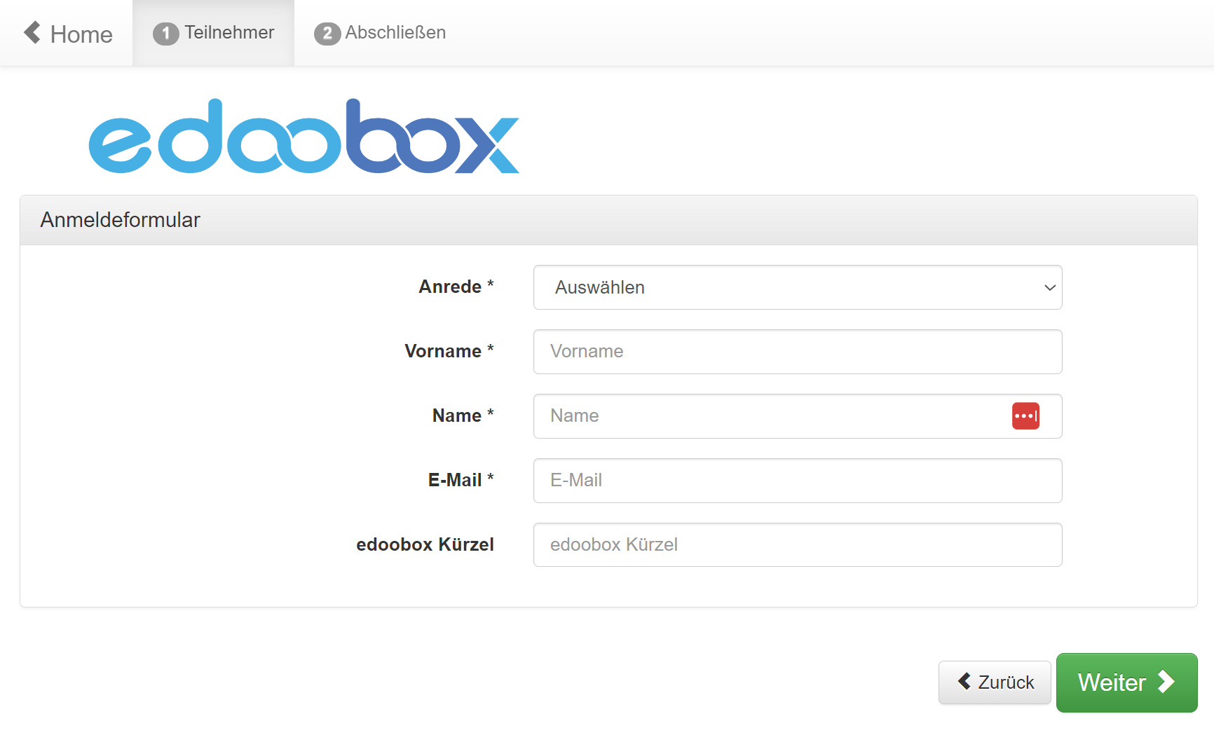Select the E-Mail input field
Viewport: 1214px width, 749px height.
pos(797,481)
